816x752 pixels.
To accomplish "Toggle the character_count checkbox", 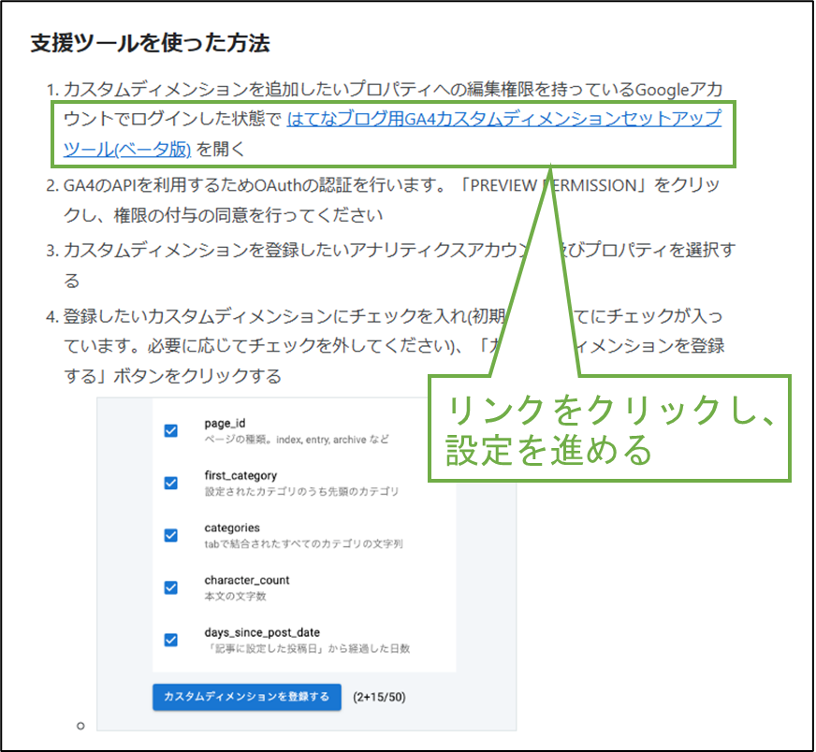I will (170, 587).
